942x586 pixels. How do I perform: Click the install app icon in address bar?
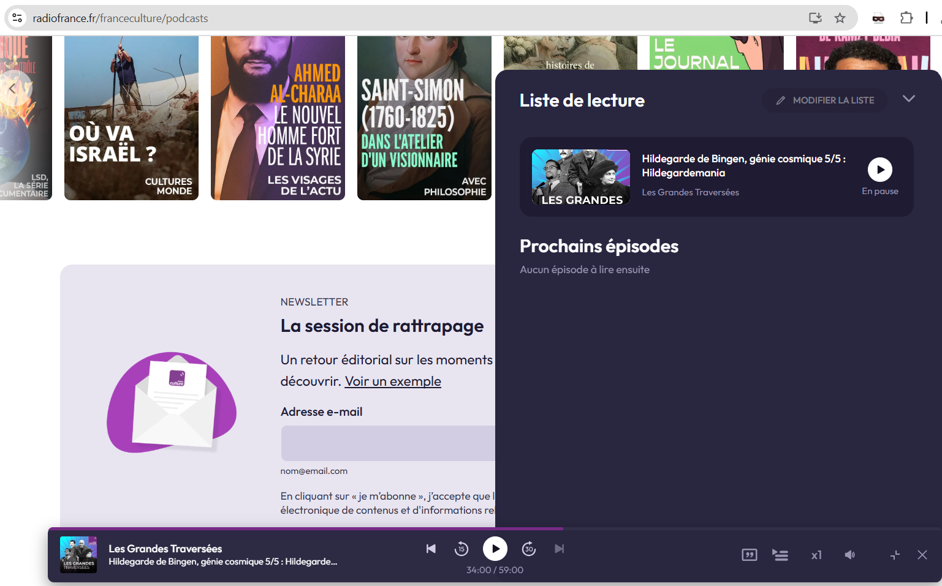(815, 18)
